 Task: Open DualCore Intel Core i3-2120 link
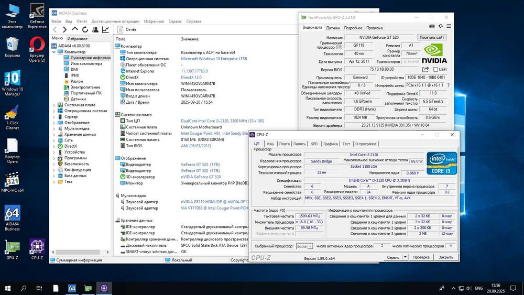pyautogui.click(x=222, y=121)
